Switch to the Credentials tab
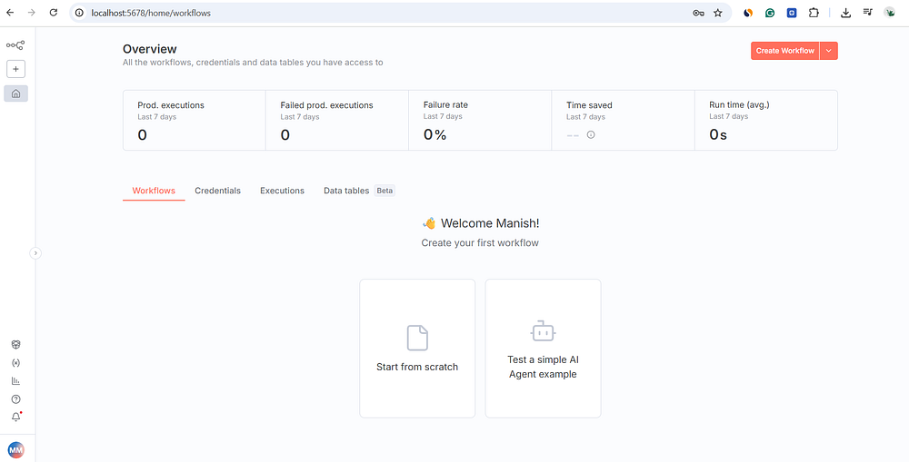 (x=217, y=191)
